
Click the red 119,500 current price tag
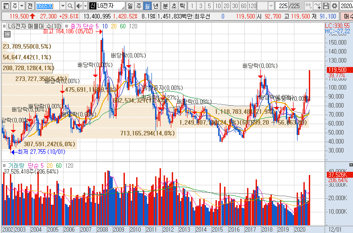[x=340, y=70]
